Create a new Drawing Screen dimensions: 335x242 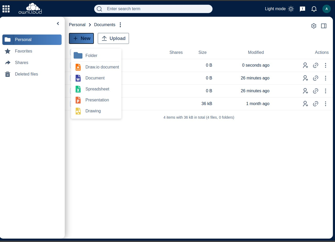96,111
